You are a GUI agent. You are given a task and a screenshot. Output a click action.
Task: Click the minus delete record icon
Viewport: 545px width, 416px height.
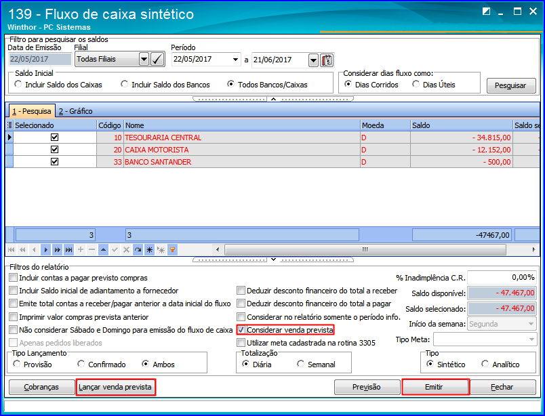(x=92, y=249)
